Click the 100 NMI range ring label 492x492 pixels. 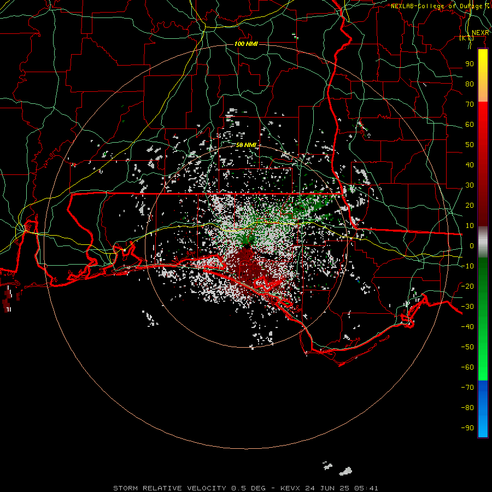click(x=246, y=44)
